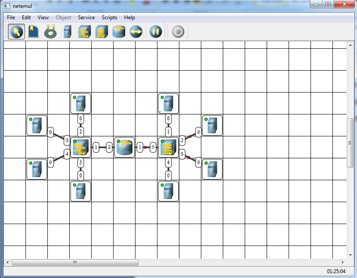The height and width of the screenshot is (278, 357).
Task: Click the send data packet tool
Action: click(136, 32)
